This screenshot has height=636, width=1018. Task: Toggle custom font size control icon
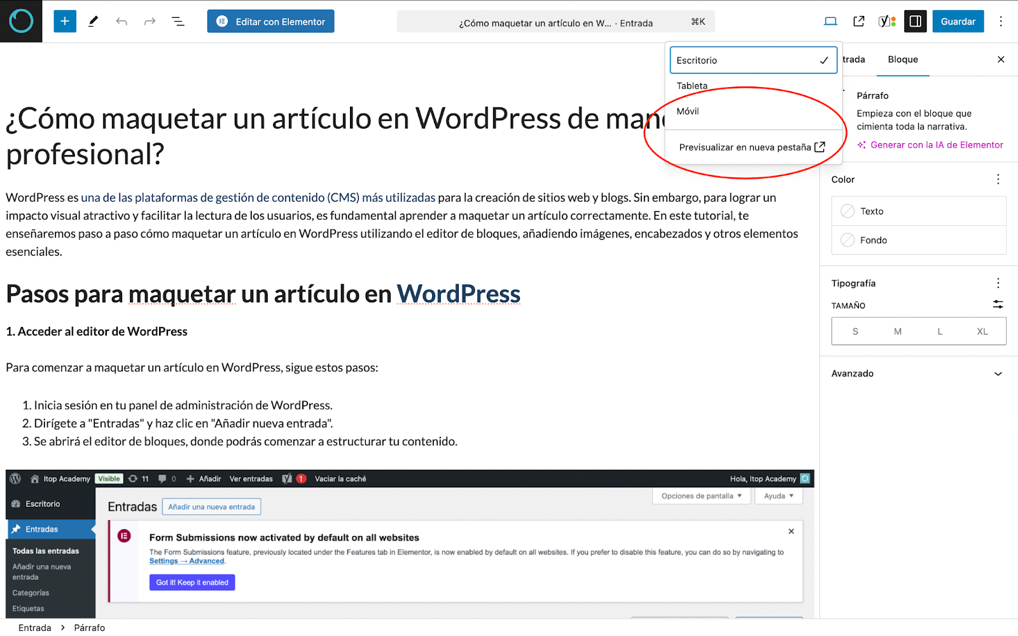(998, 305)
